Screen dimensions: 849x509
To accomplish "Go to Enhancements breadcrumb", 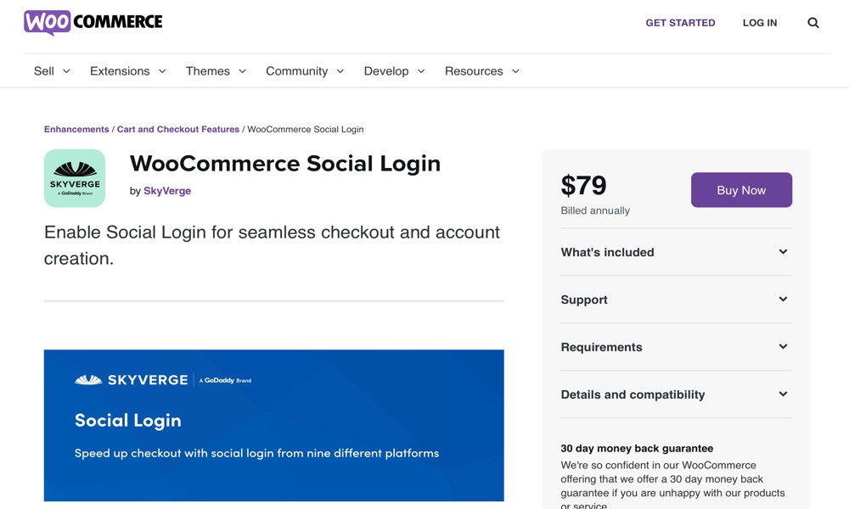I will point(76,129).
